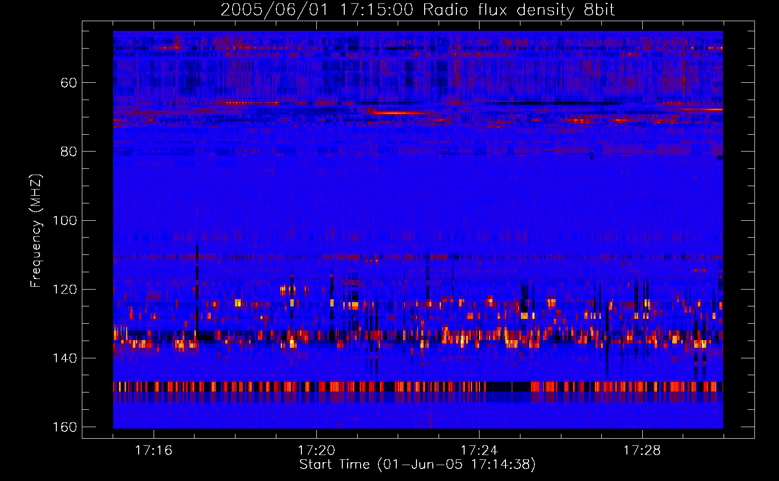Click the 160 frequency tick label
Screen dimensions: 779x481
(65, 427)
